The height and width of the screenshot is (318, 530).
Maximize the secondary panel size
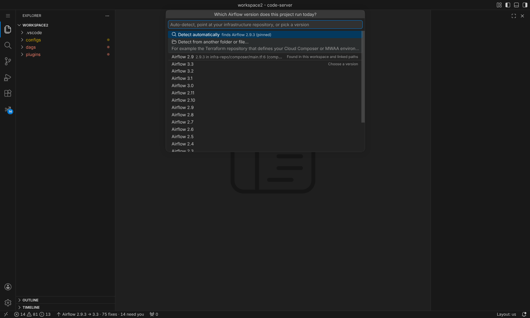(x=514, y=16)
